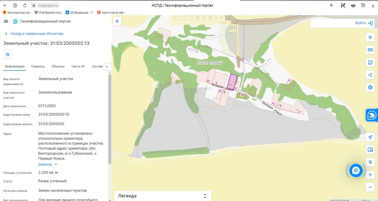Collapse the side panel with double chevron
Screen dimensions: 378x201
pyautogui.click(x=117, y=21)
